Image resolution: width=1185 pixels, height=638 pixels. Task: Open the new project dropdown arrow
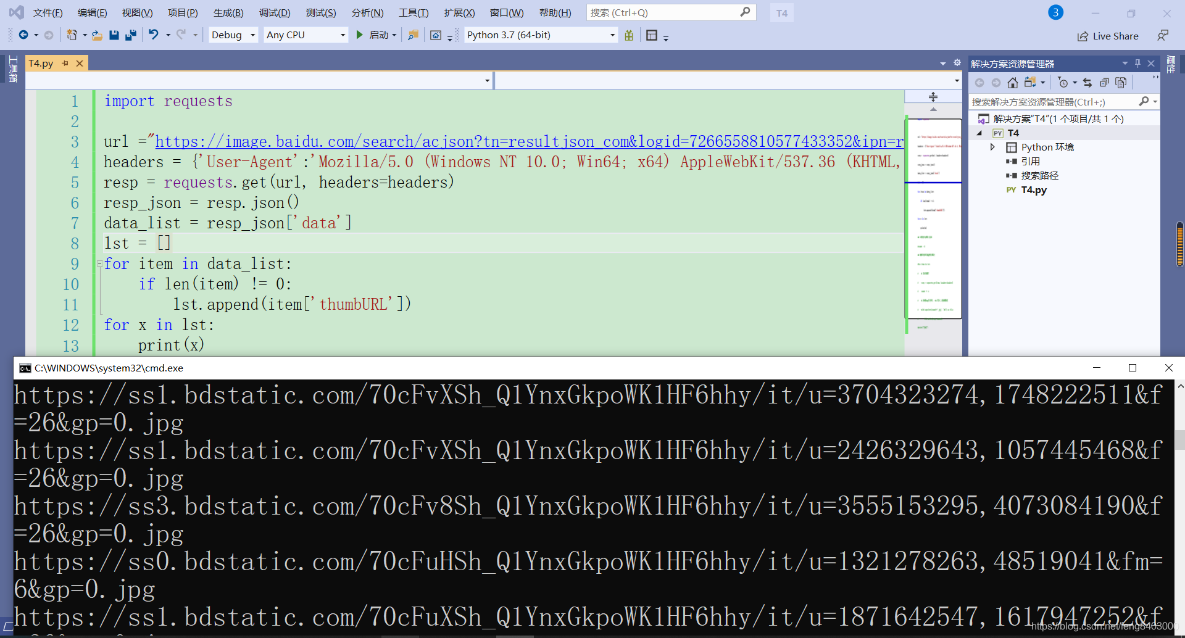point(85,35)
